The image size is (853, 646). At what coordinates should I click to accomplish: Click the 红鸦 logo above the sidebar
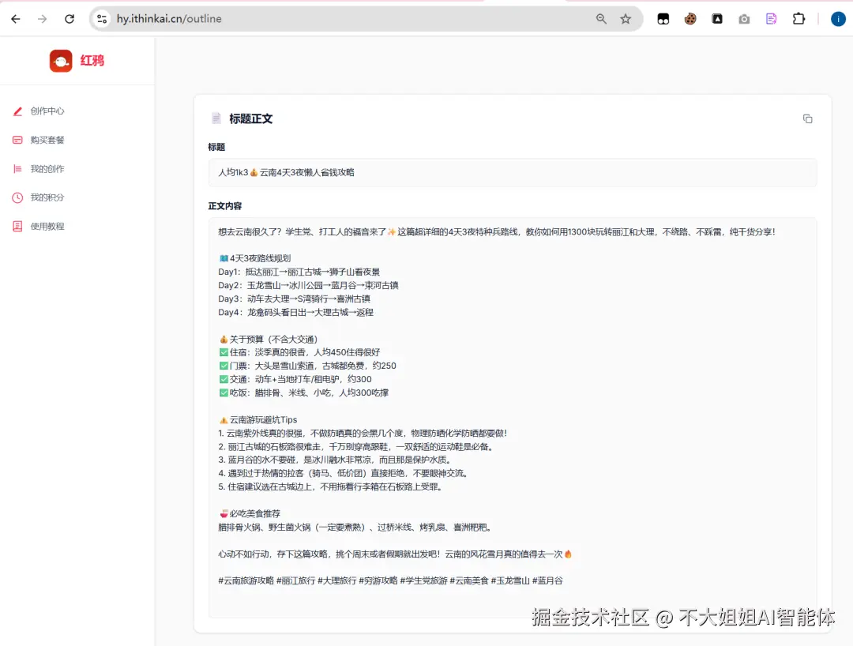(x=77, y=60)
